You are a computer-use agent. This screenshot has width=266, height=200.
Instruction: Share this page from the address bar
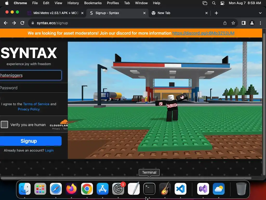coord(225,23)
